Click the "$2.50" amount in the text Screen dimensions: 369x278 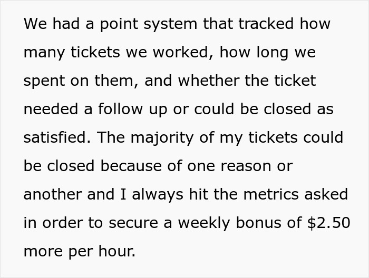coord(329,223)
